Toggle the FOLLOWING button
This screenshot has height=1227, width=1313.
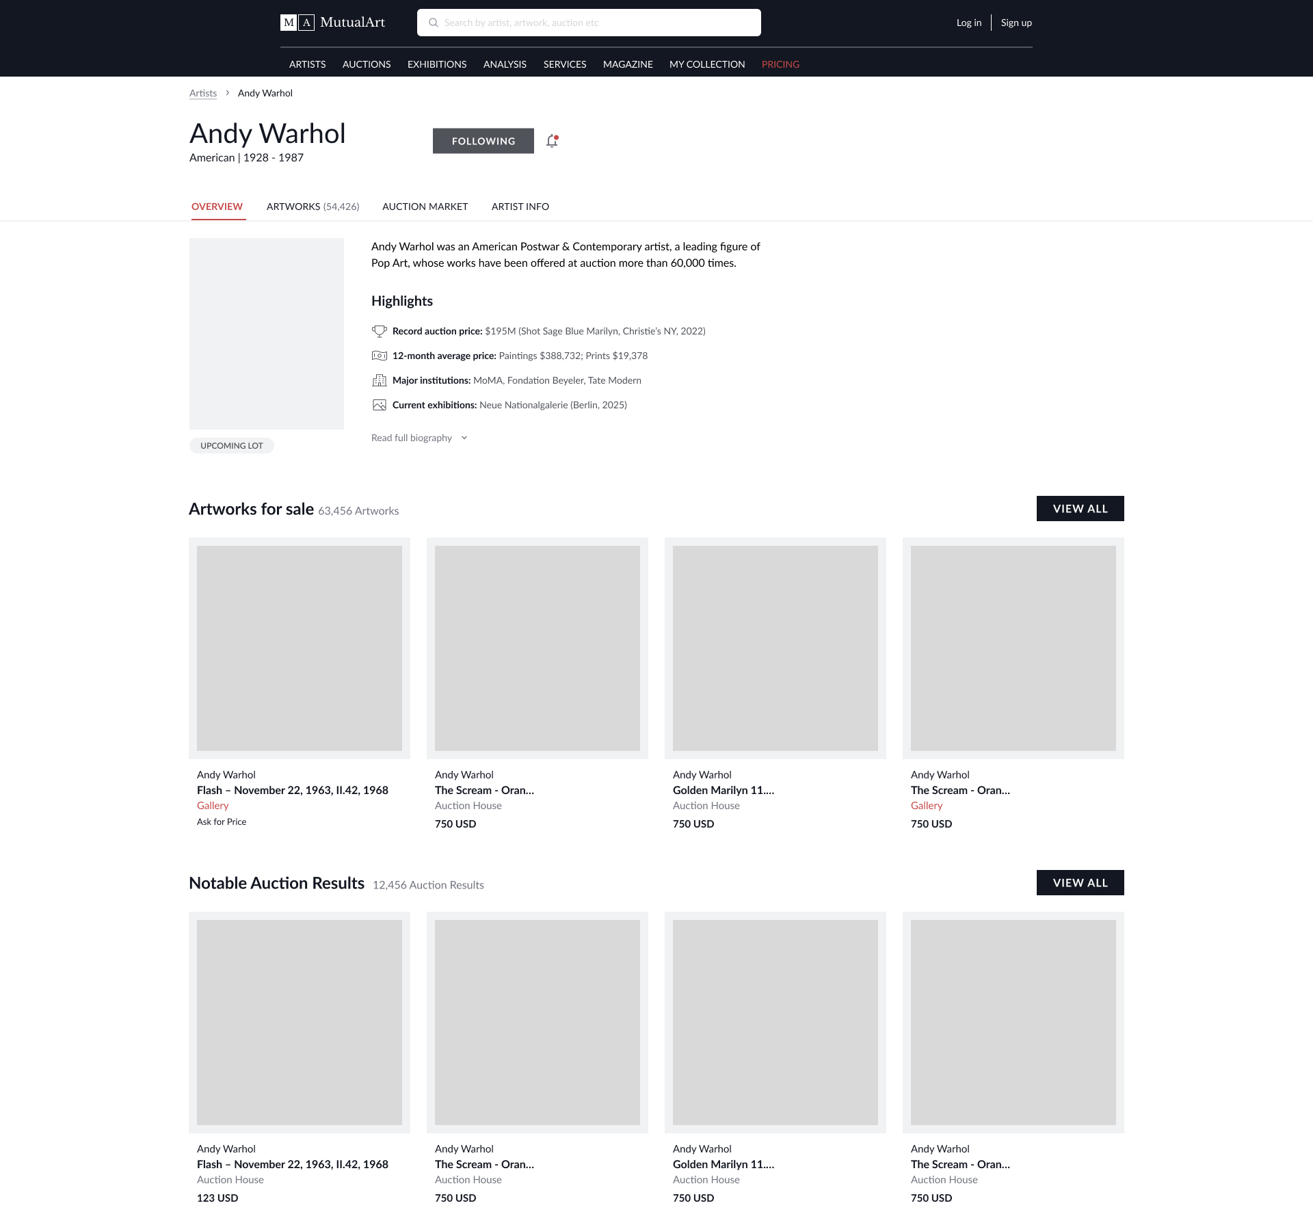483,141
